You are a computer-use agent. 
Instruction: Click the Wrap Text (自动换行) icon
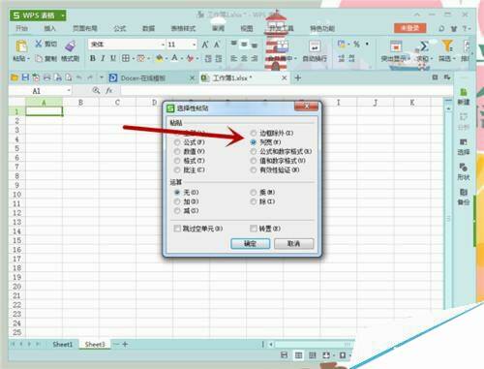tap(315, 46)
